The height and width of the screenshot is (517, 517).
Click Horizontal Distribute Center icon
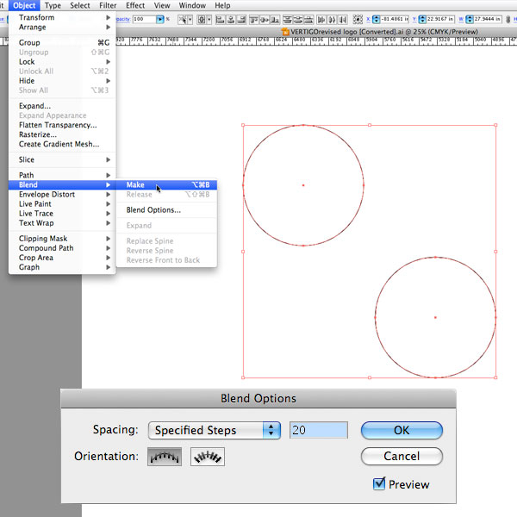[x=332, y=20]
